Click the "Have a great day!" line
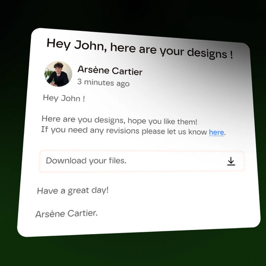 tap(73, 190)
